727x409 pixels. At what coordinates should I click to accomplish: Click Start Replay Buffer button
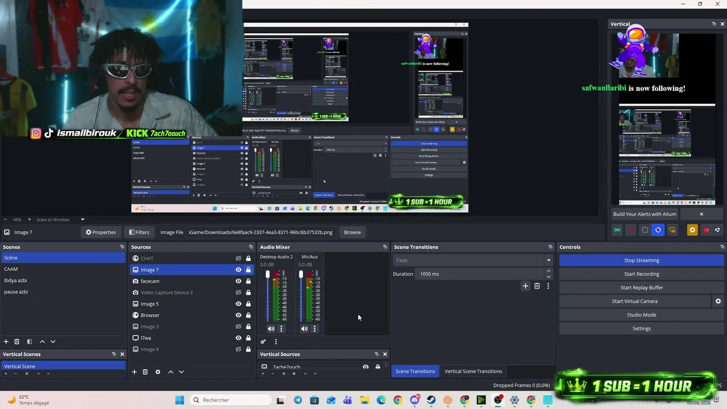(641, 287)
